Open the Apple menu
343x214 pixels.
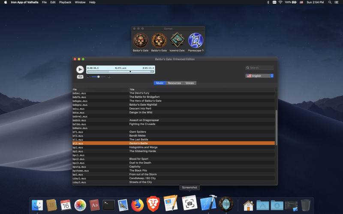pyautogui.click(x=6, y=2)
